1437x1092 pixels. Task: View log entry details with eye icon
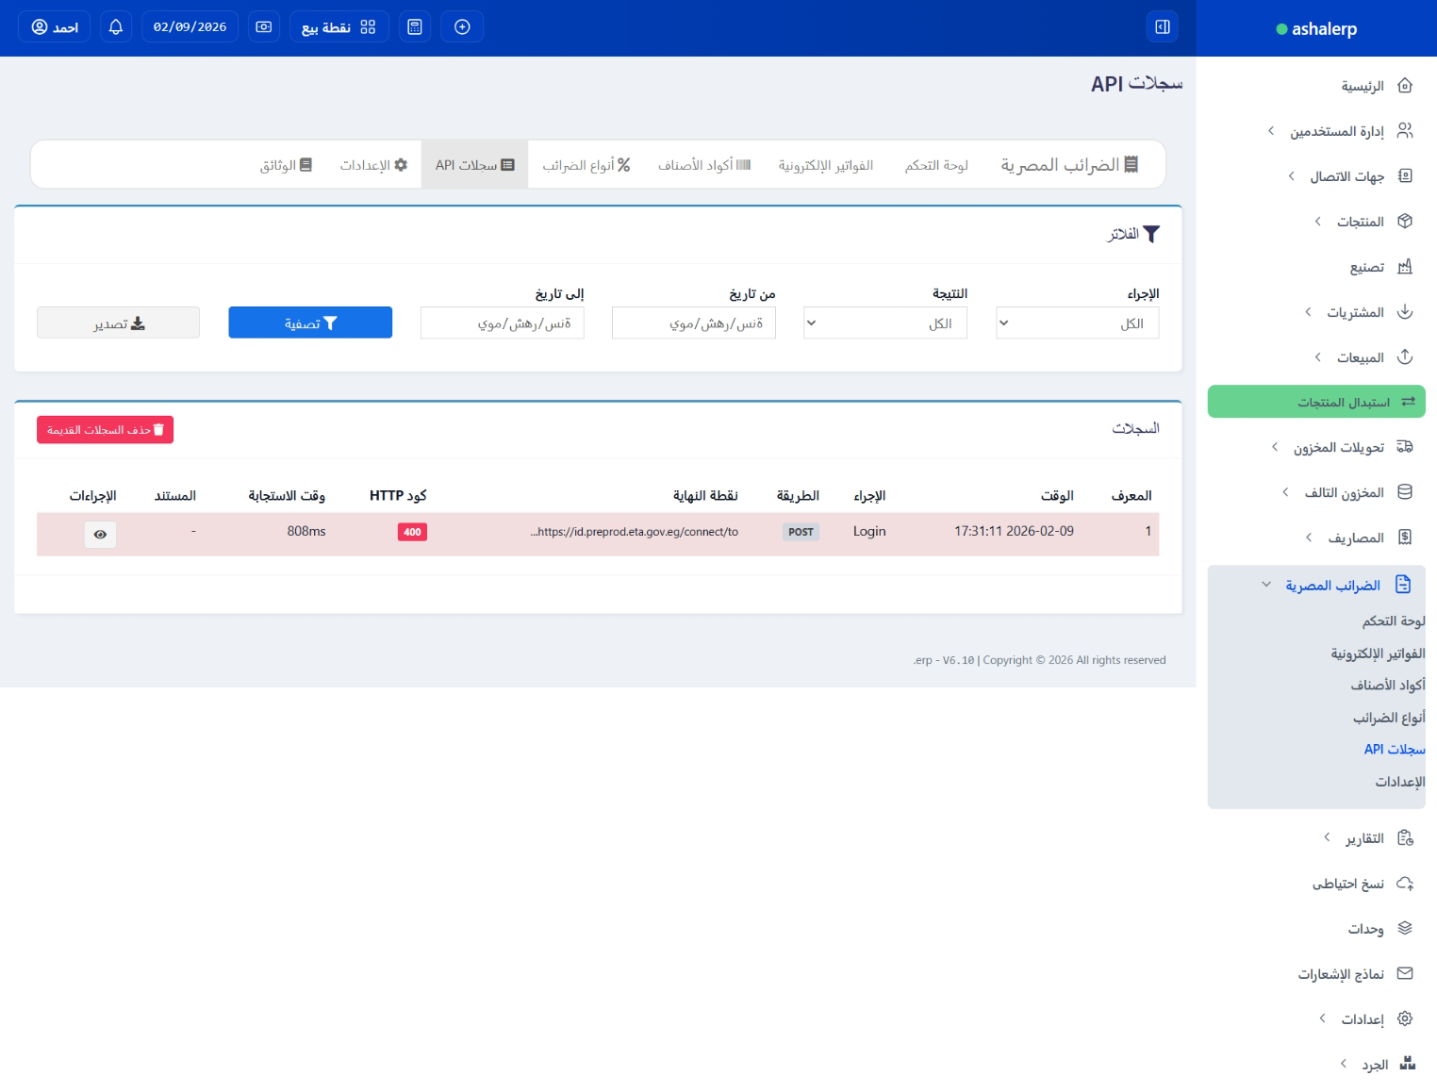coord(100,535)
